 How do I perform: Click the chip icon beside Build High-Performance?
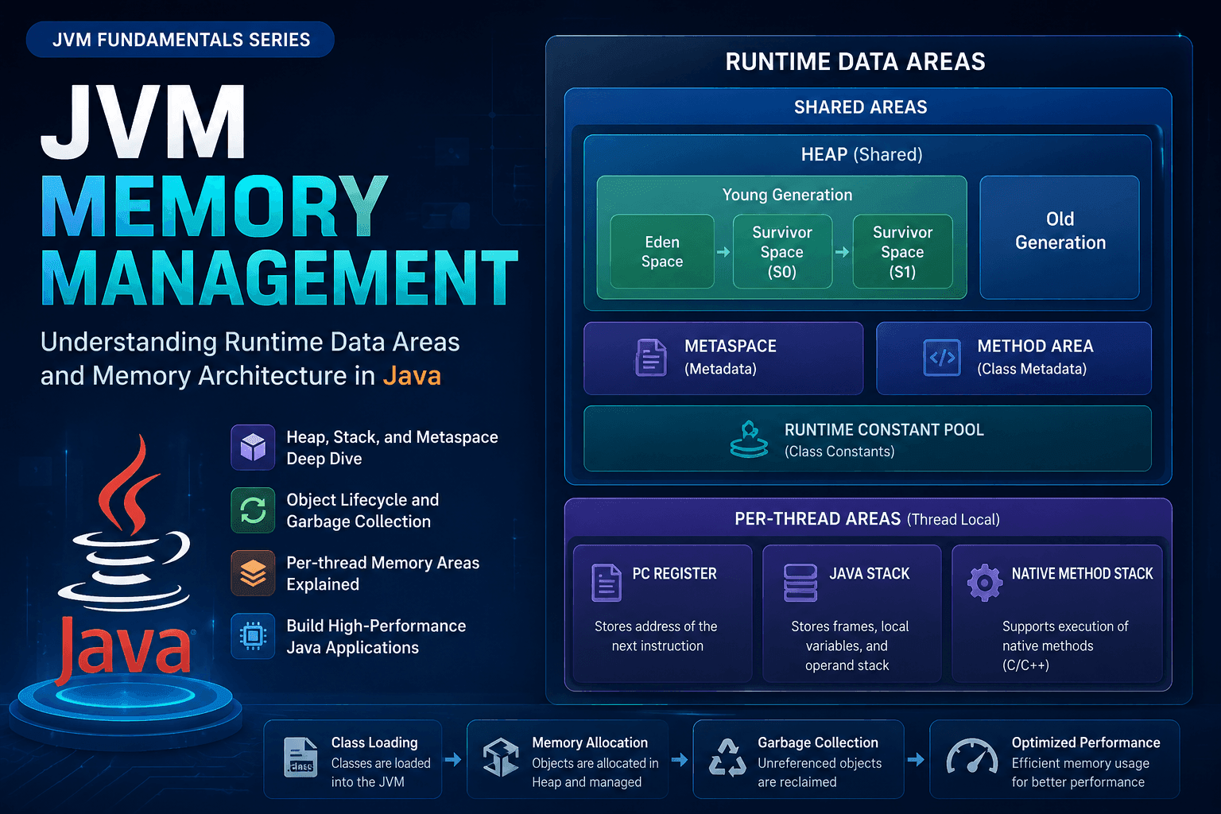253,636
